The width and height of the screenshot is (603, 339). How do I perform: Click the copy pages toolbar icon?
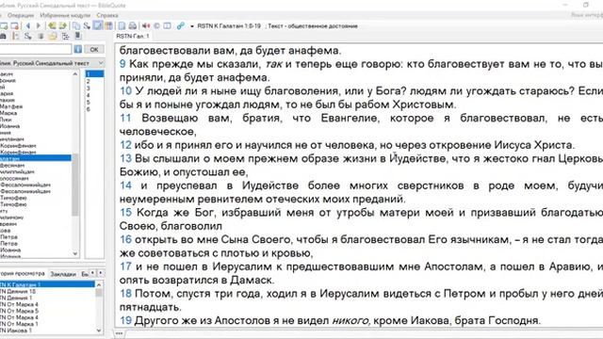point(76,26)
